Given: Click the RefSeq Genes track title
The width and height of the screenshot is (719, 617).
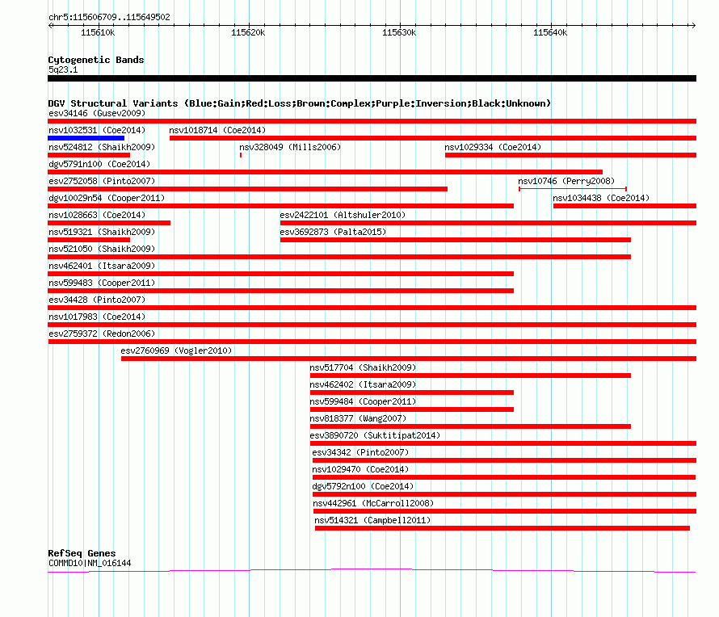Looking at the screenshot, I should 82,553.
